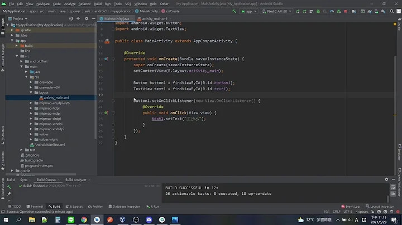Open the Pixel C API 30 device dropdown
Screen dimensions: 402x225
point(276,11)
